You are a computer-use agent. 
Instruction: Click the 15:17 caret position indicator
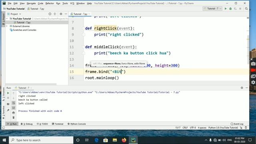pyautogui.click(x=178, y=128)
